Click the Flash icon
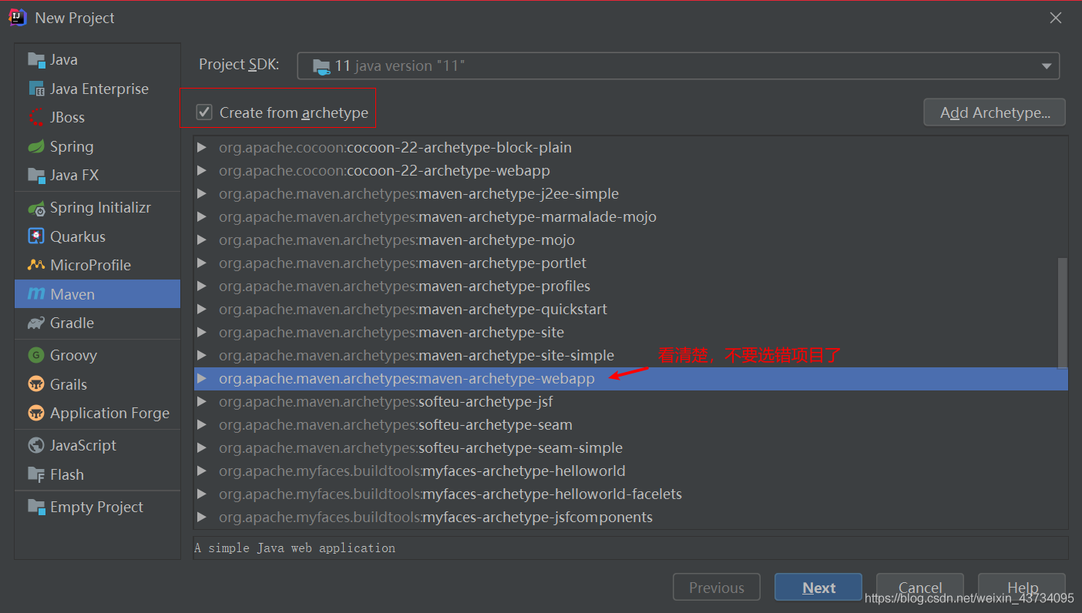1082x613 pixels. point(36,474)
